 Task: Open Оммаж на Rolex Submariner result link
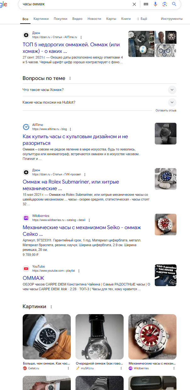(x=71, y=185)
